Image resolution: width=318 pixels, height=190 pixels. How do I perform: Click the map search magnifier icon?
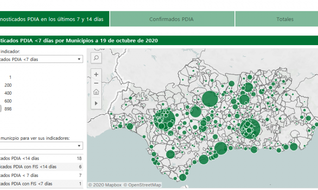coord(96,57)
